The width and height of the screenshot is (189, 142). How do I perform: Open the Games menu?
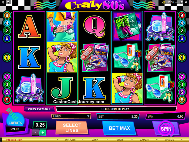(x=169, y=140)
